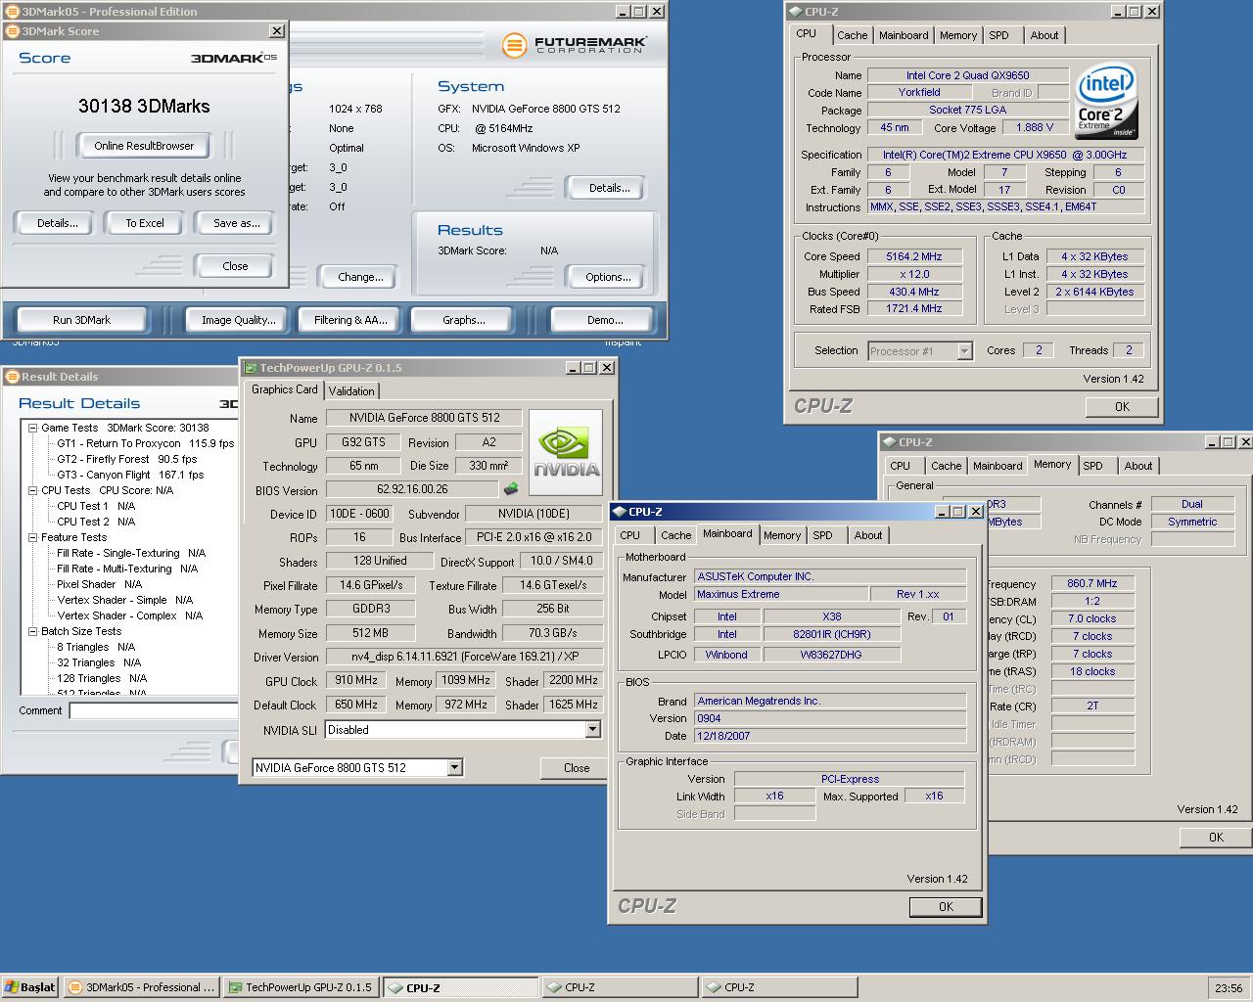Switch to 3DMark05 taskbar item

[142, 987]
